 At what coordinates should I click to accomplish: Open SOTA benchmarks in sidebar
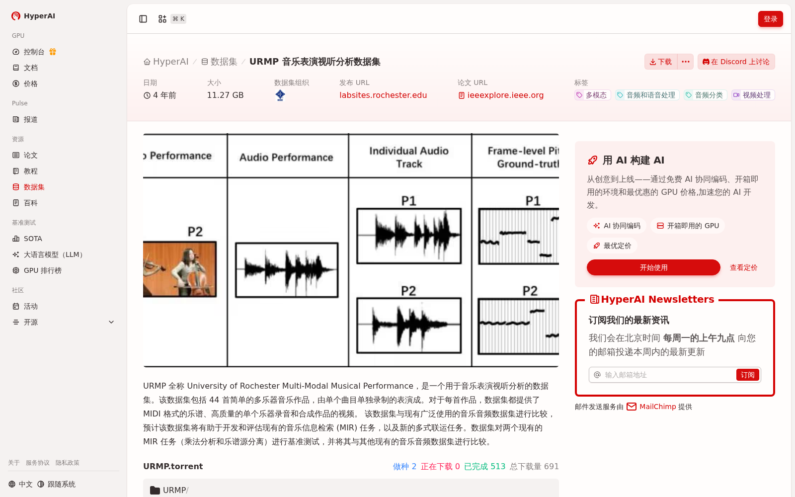(33, 239)
